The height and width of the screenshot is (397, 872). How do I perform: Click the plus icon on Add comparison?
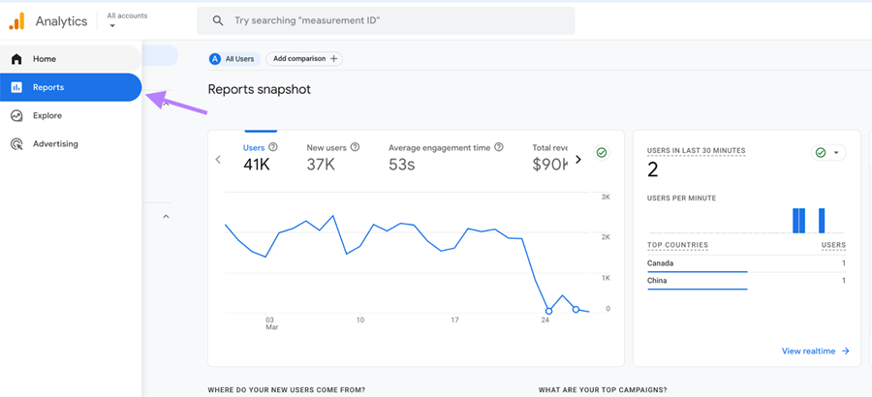tap(333, 59)
